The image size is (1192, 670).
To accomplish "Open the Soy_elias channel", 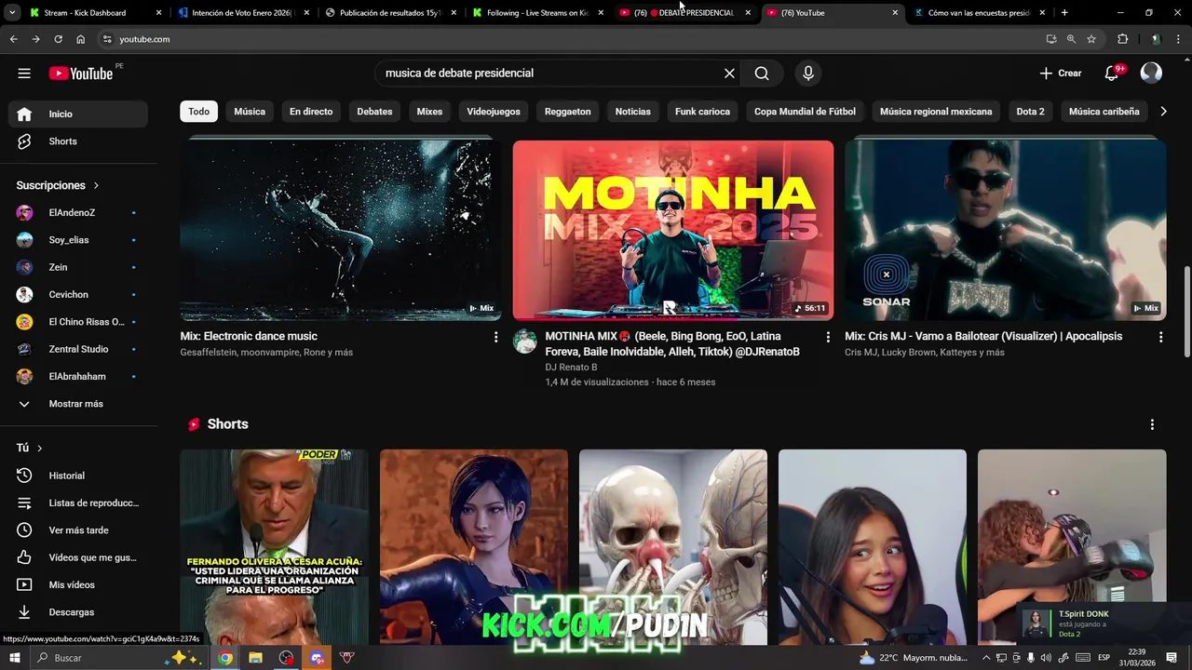I will [78, 240].
